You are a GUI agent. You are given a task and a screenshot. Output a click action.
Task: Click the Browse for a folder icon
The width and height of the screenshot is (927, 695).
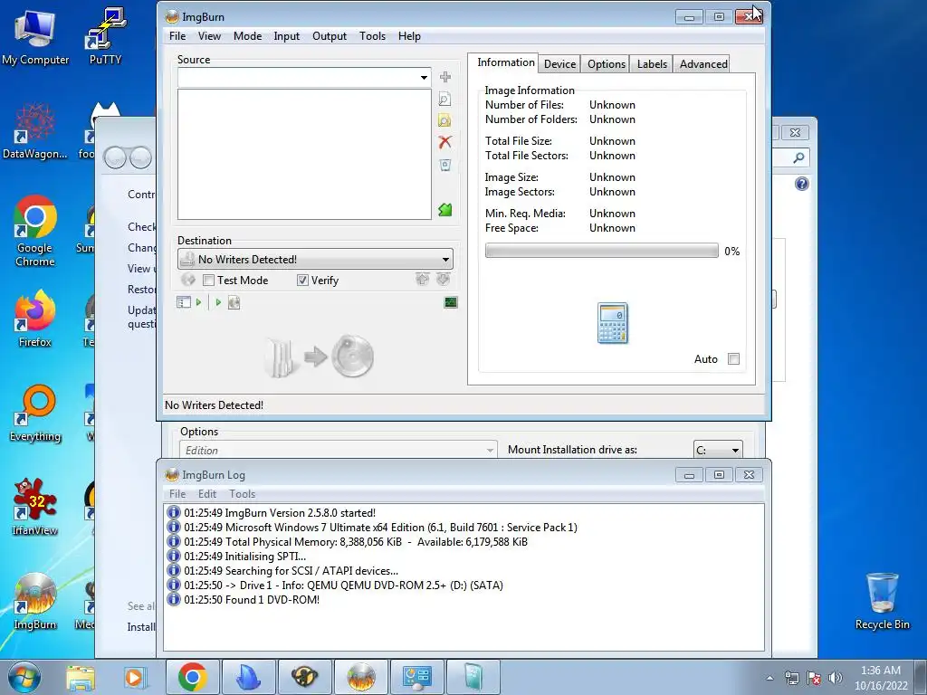444,120
